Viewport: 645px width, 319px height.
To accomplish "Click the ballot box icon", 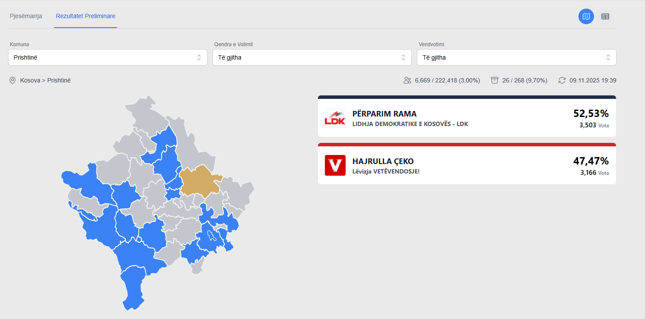I will point(495,80).
